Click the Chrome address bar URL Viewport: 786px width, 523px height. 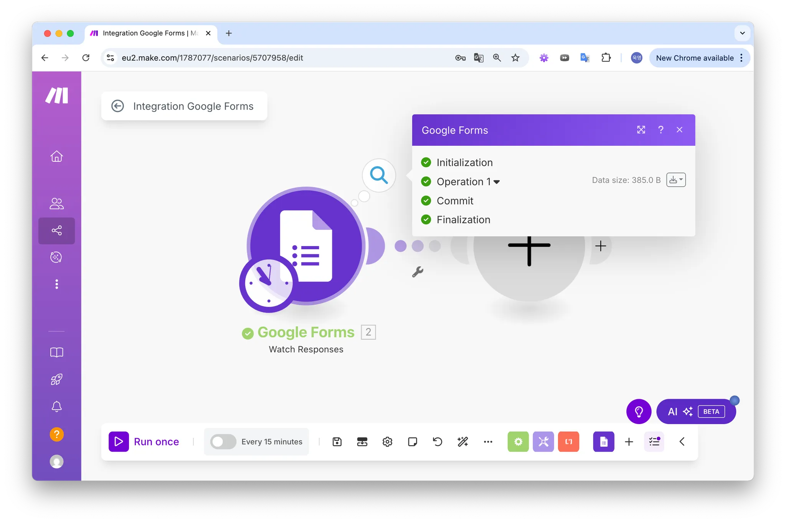(212, 58)
